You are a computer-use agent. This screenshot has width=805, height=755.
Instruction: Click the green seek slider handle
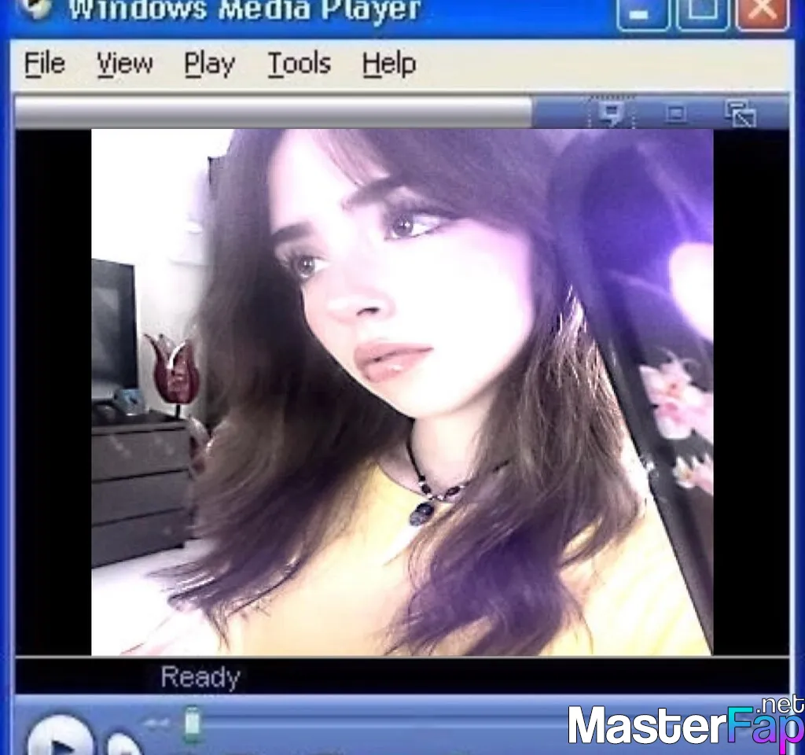(x=191, y=724)
